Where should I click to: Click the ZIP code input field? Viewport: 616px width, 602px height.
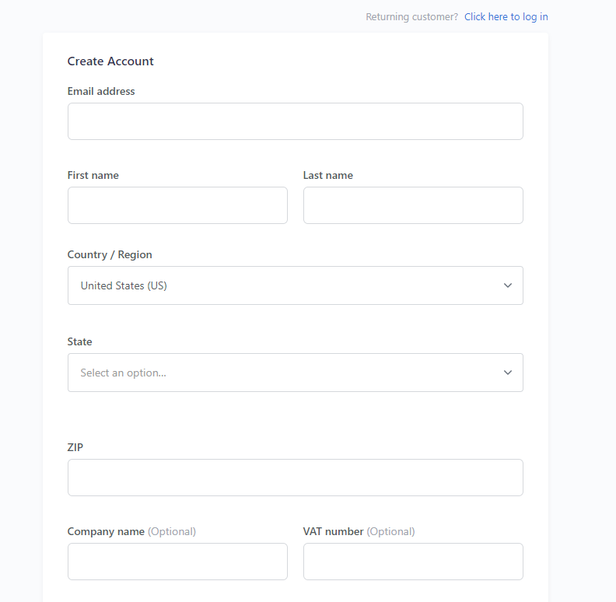[295, 478]
